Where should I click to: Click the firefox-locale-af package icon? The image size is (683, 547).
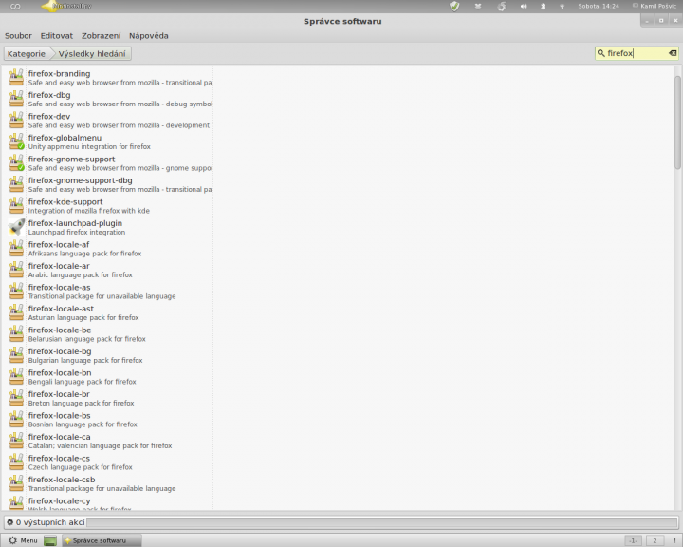click(16, 248)
